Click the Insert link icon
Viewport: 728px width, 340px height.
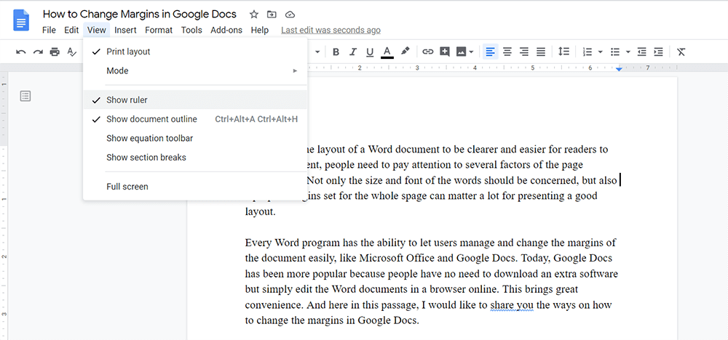(x=428, y=52)
